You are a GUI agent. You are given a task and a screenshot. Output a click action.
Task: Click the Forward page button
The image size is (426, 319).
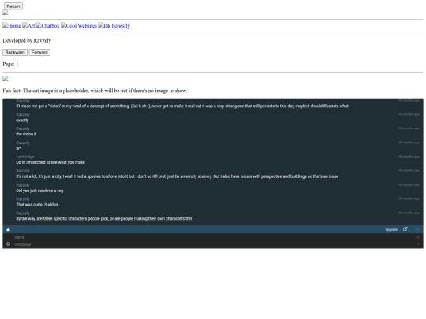point(39,52)
